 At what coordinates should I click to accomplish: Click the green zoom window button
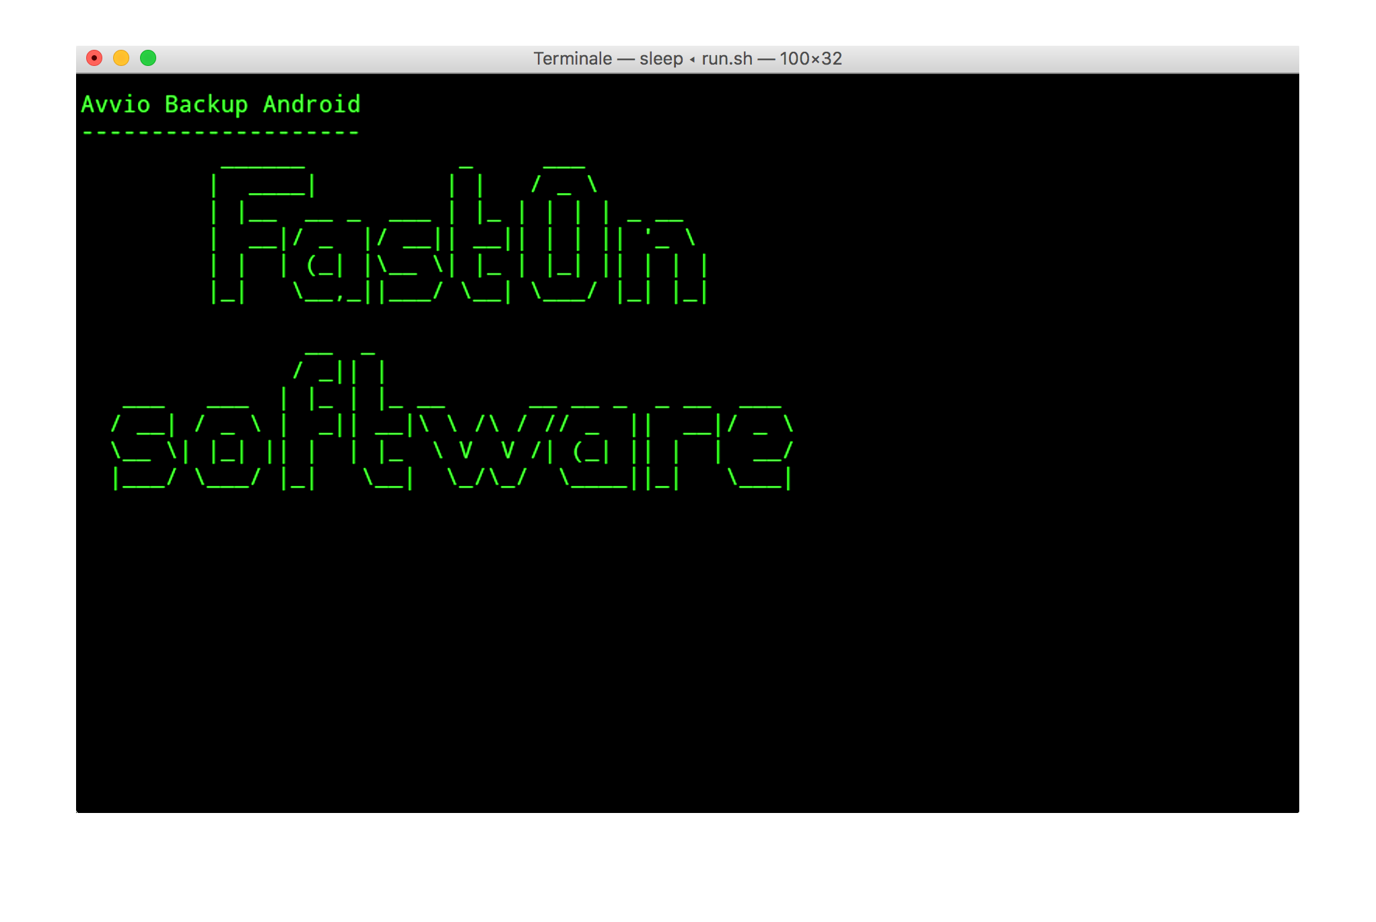(x=148, y=59)
